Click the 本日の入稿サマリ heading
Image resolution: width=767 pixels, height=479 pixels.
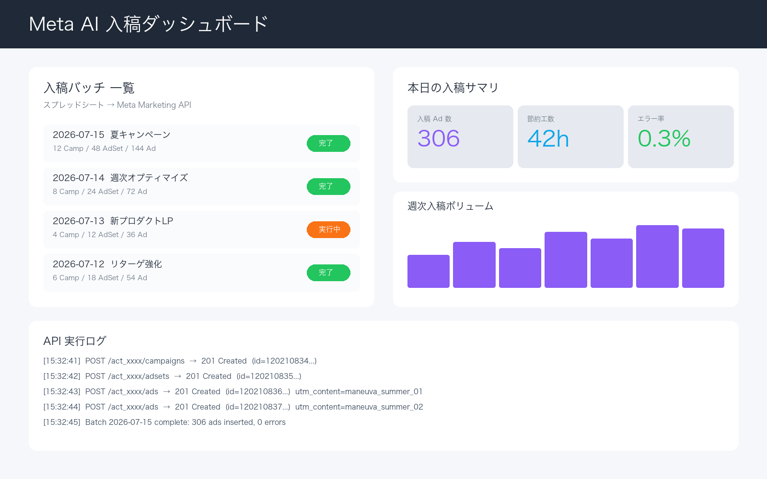pyautogui.click(x=453, y=88)
